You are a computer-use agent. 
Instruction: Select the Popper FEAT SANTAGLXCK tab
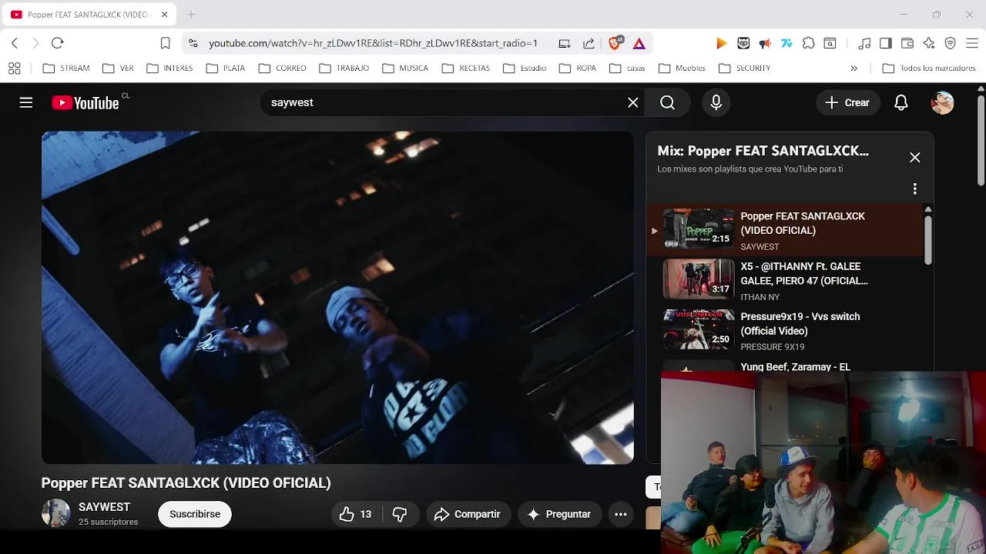click(89, 15)
